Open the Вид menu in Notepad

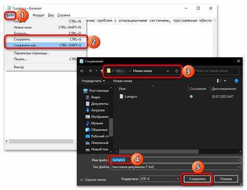pos(51,15)
